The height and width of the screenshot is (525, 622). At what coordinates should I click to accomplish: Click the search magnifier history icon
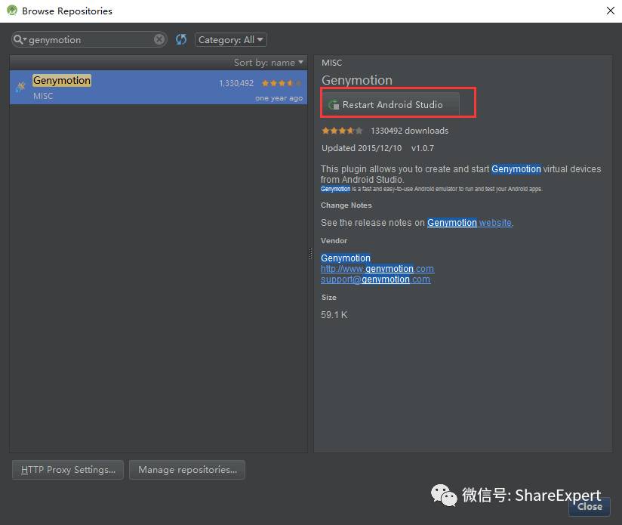pyautogui.click(x=20, y=40)
